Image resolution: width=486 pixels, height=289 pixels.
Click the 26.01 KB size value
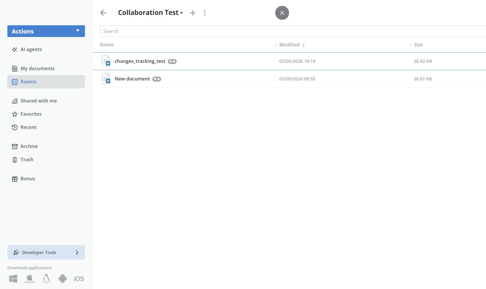pos(423,79)
